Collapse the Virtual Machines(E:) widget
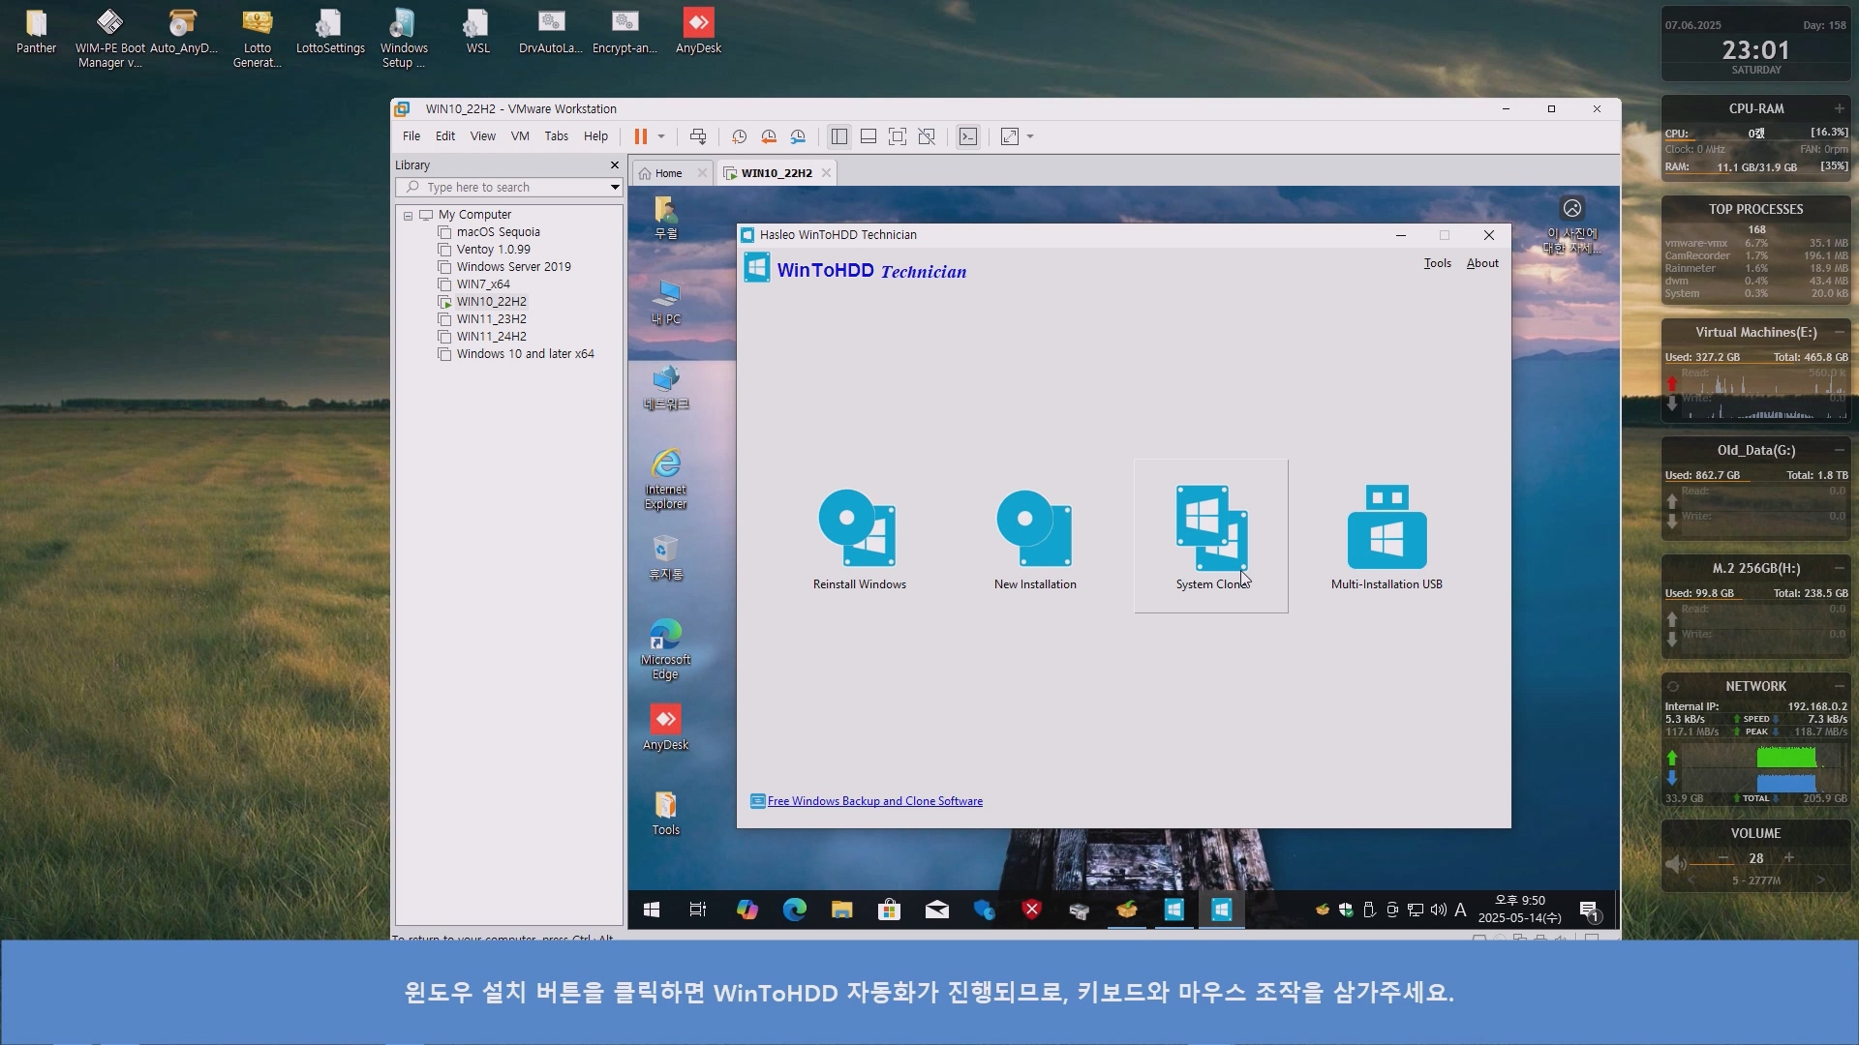This screenshot has width=1859, height=1045. tap(1839, 332)
